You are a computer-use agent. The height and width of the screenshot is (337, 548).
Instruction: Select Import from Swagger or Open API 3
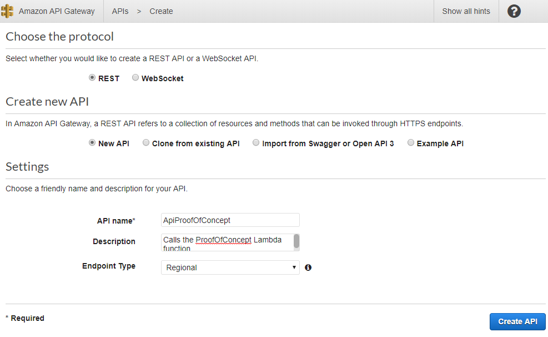[256, 142]
